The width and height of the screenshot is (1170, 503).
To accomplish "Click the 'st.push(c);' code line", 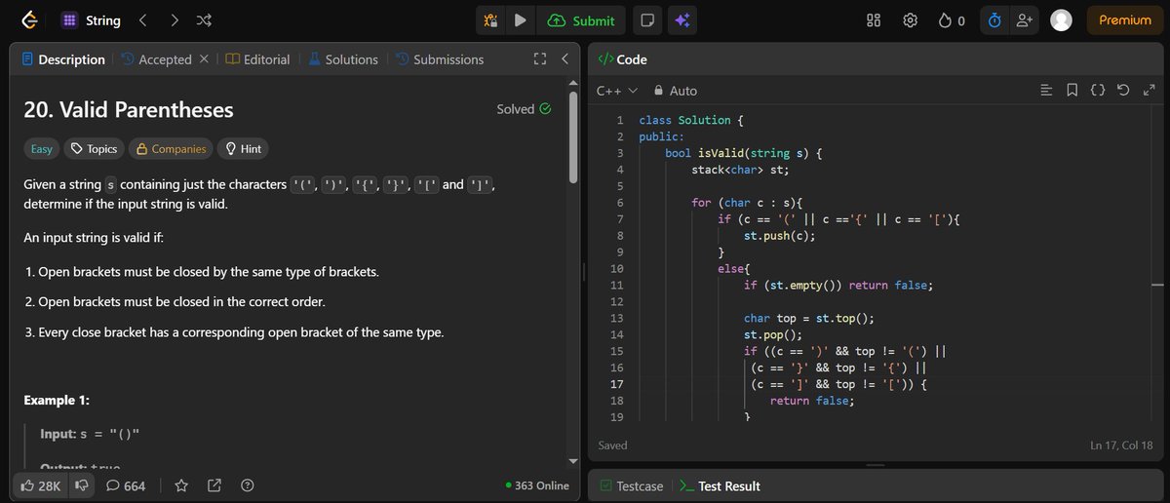I will tap(779, 236).
